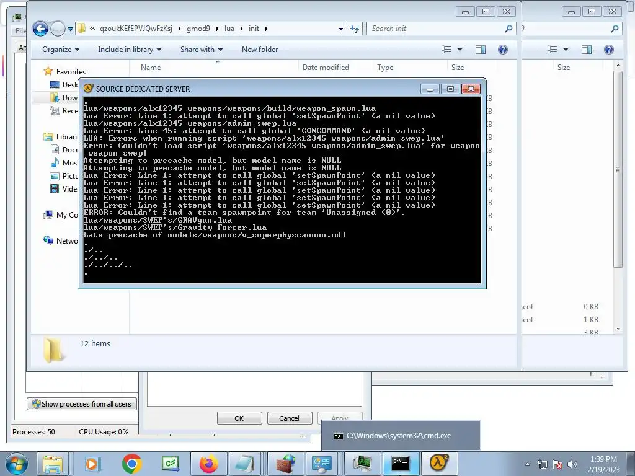Expand the view options dropdown arrow in init window
Image resolution: width=635 pixels, height=476 pixels.
click(460, 50)
